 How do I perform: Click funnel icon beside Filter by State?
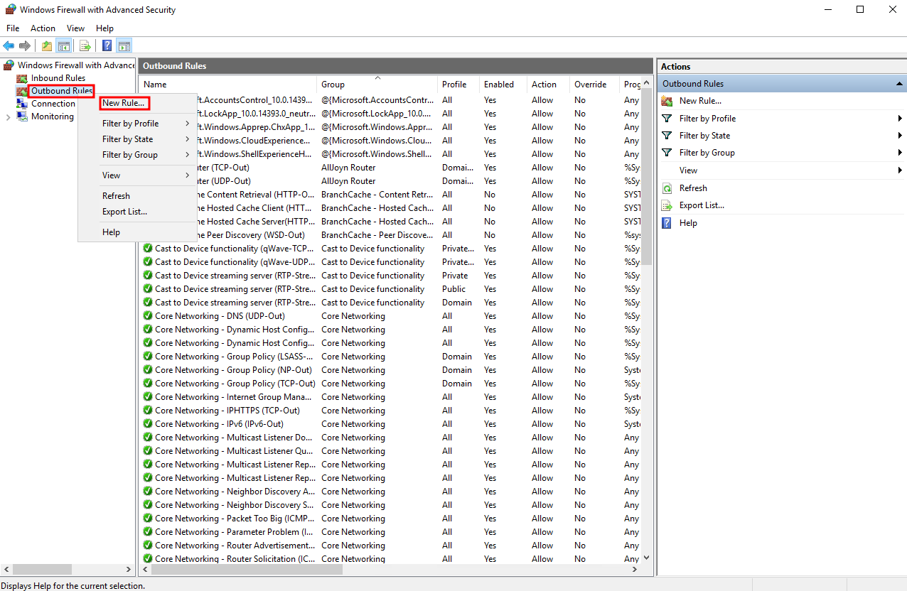(x=667, y=136)
